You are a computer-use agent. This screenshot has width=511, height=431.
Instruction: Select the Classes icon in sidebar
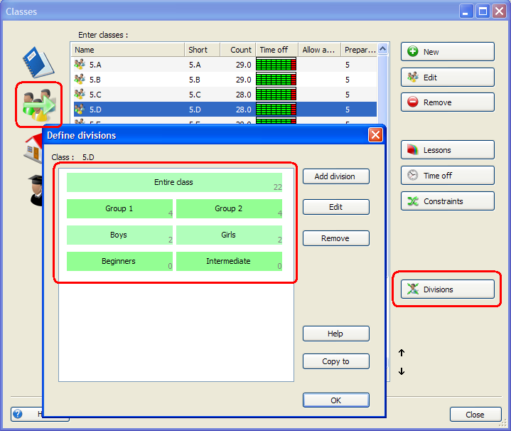[x=38, y=105]
